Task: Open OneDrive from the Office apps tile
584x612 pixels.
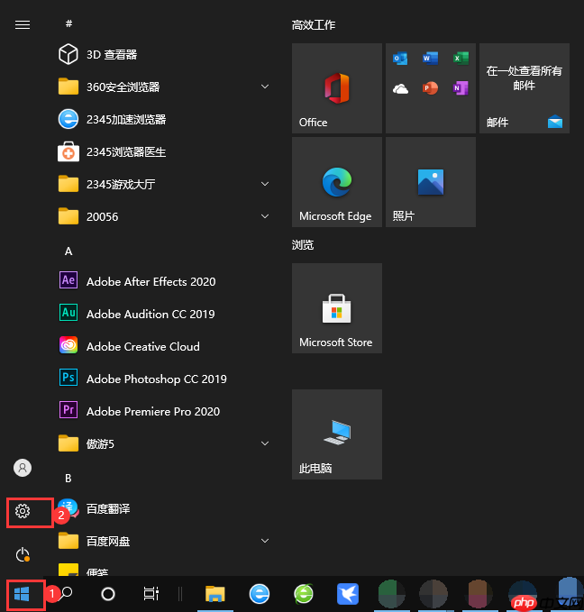Action: 400,88
